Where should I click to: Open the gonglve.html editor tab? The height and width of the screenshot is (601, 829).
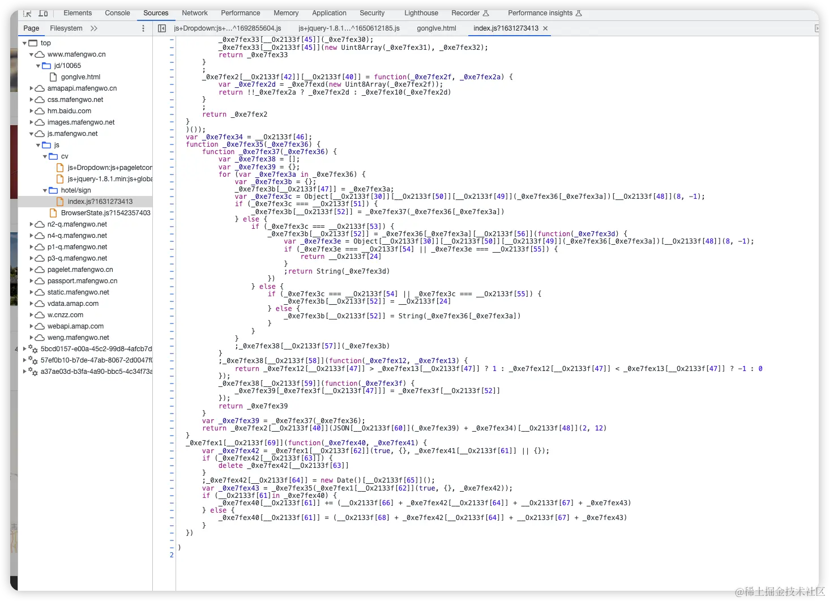point(435,28)
